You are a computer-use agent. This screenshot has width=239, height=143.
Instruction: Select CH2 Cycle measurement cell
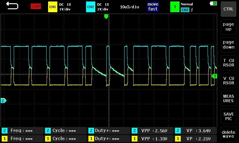click(x=65, y=130)
